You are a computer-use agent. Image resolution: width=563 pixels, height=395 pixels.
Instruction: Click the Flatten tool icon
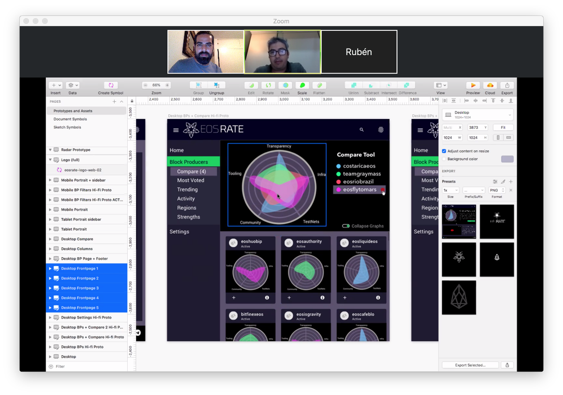click(319, 85)
